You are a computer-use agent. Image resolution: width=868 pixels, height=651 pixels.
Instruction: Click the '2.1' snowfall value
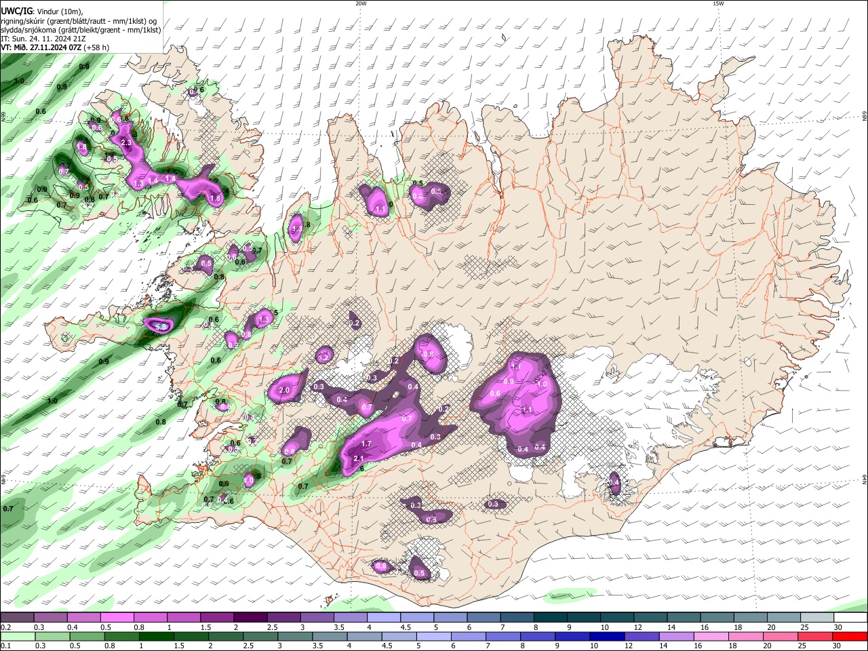[x=359, y=459]
